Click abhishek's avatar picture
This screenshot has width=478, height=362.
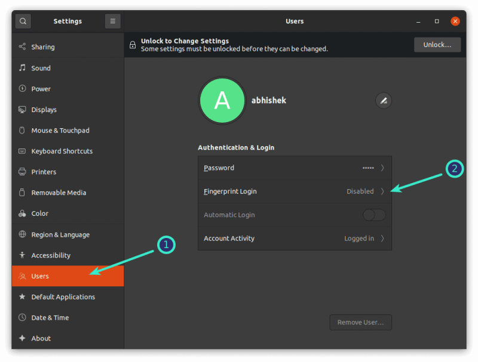[222, 100]
